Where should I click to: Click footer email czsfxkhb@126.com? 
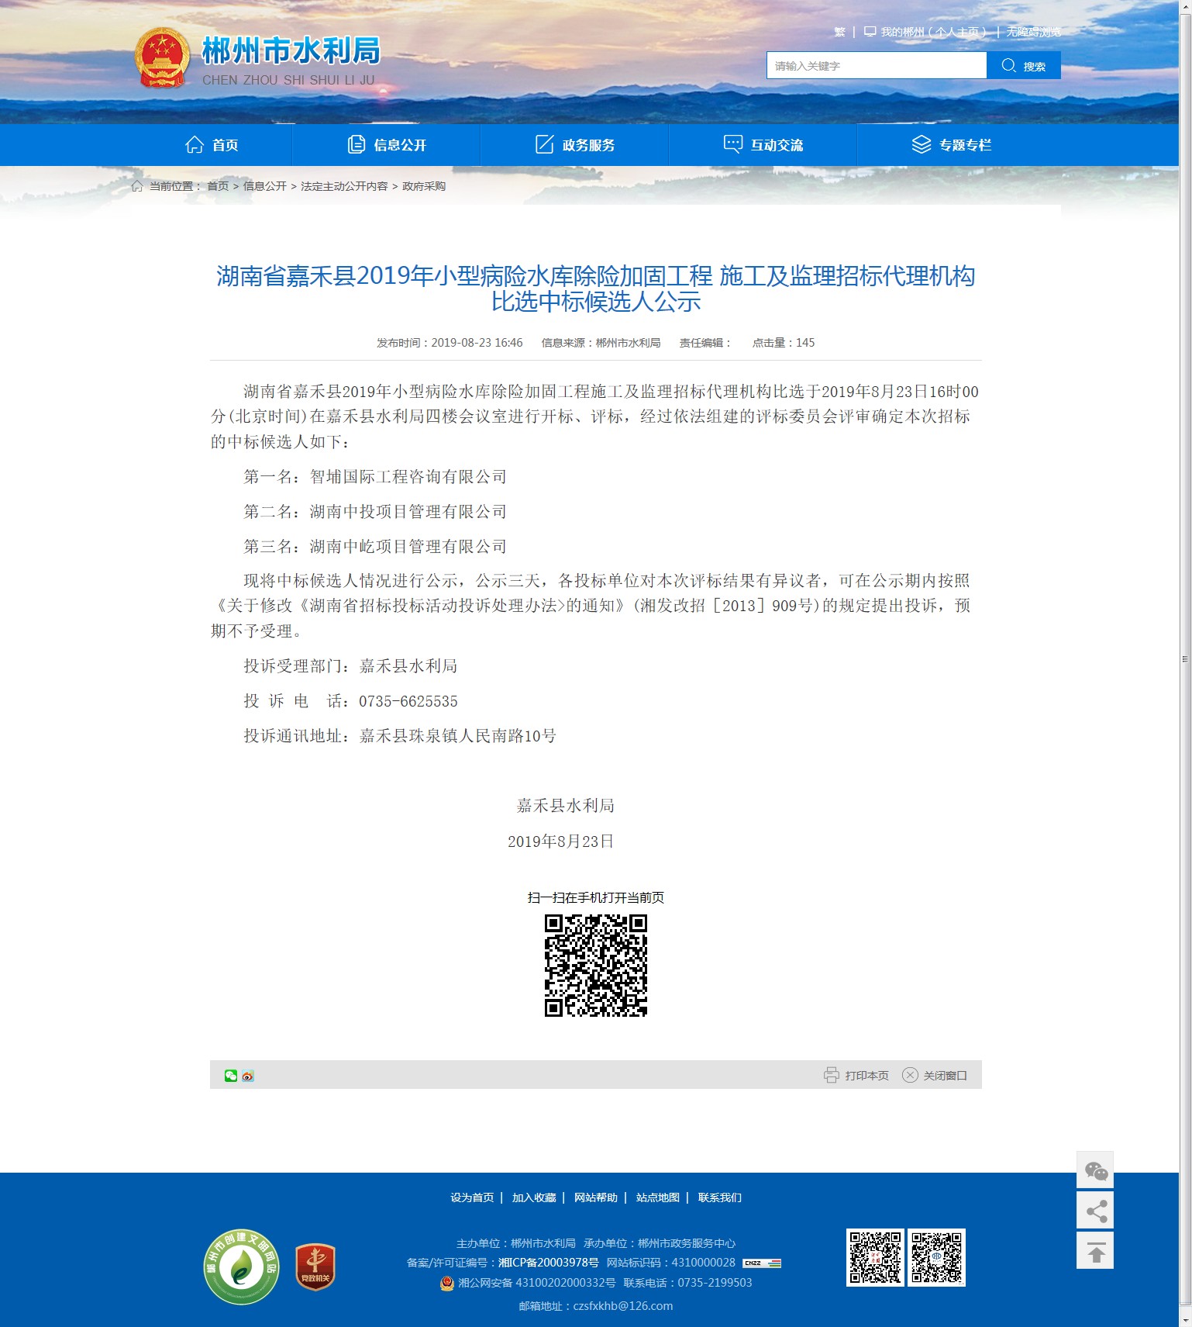(623, 1306)
